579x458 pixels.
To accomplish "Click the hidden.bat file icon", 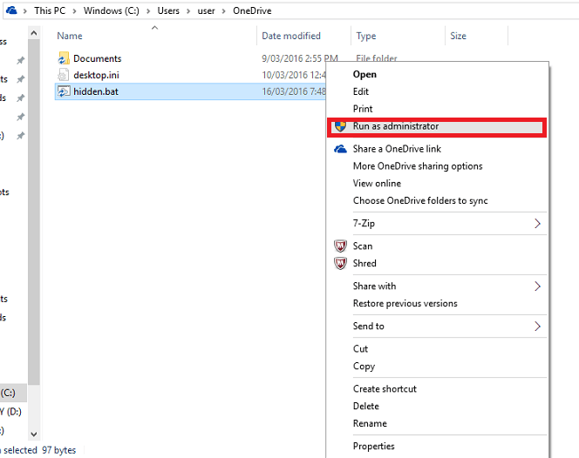I will (x=63, y=91).
